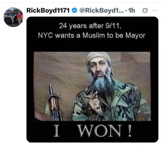This screenshot has height=146, width=162.
Task: Open the RickBoyd1171 profile avatar
Action: [x=13, y=17]
